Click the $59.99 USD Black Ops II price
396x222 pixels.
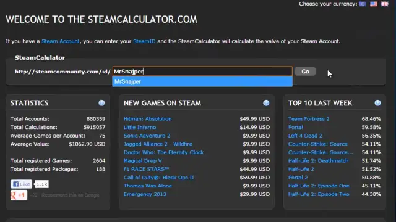[x=254, y=178]
